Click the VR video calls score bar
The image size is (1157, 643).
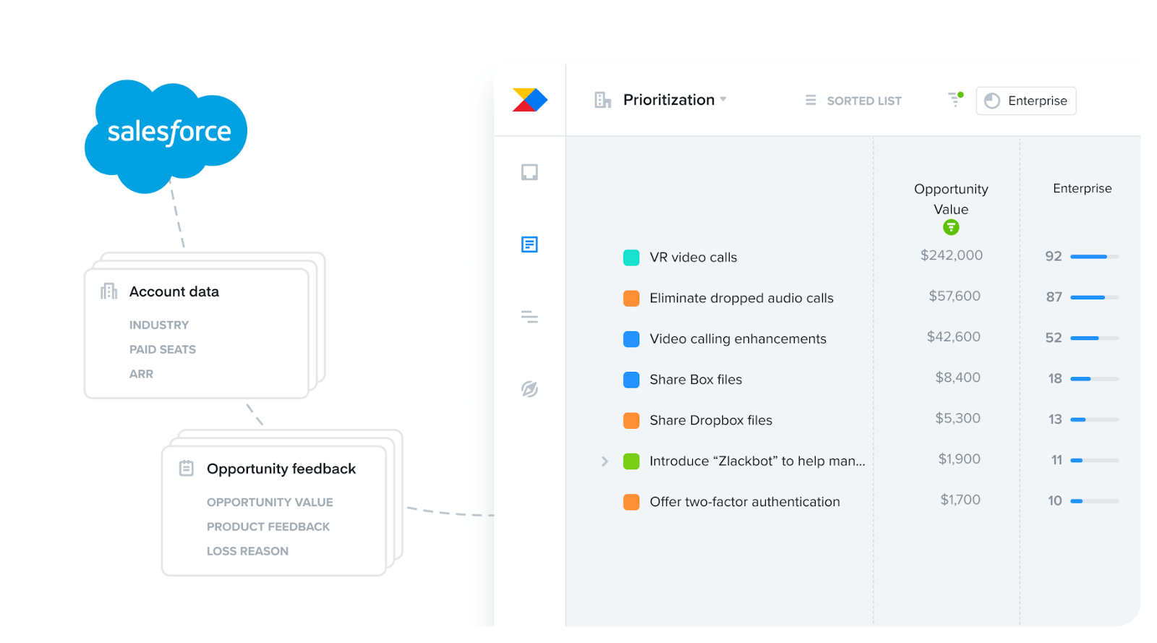1095,256
